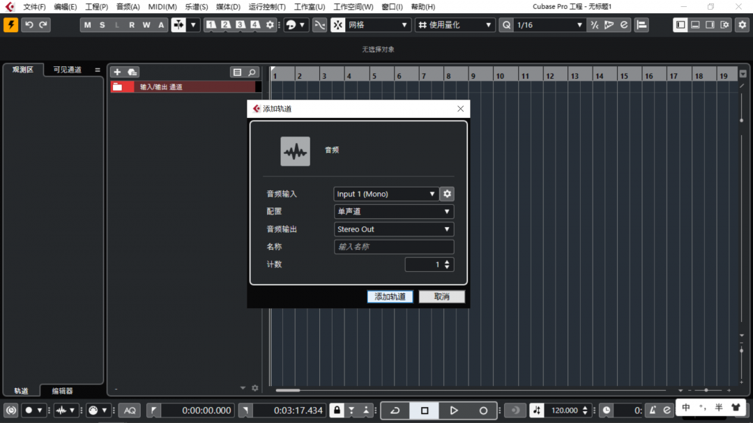Click the 取消 button
This screenshot has height=423, width=753.
click(x=441, y=297)
